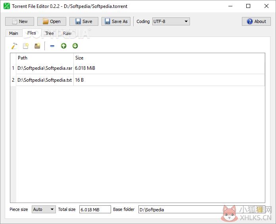Click the Torrent File Editor title icon
276x224 pixels.
pos(7,6)
